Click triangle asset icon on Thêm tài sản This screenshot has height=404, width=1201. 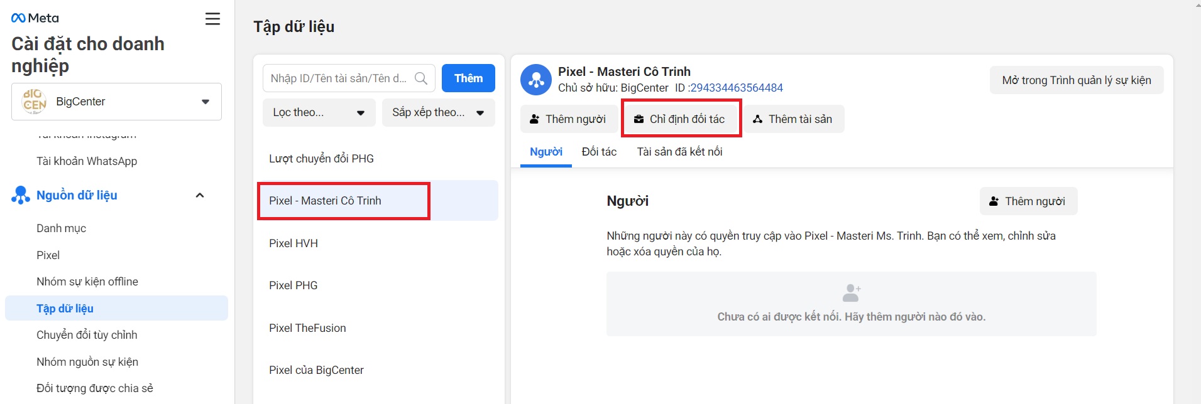pos(757,119)
